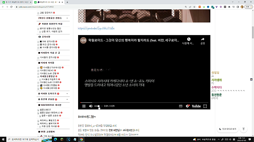The image size is (254, 142).
Task: Adjust the video volume slider
Action: tap(98, 106)
